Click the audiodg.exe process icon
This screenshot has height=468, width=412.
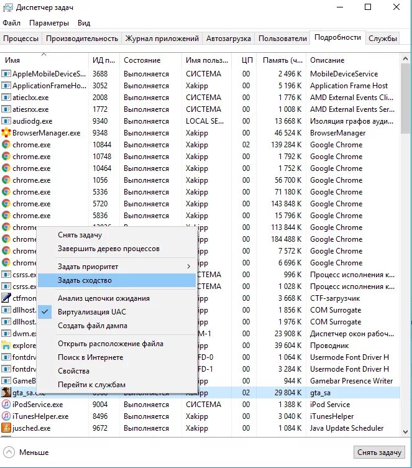6,121
